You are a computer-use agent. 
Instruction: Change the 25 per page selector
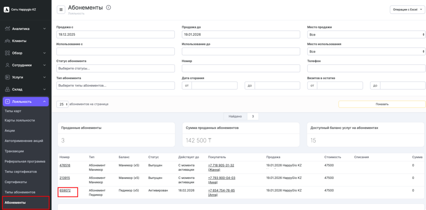[62, 104]
